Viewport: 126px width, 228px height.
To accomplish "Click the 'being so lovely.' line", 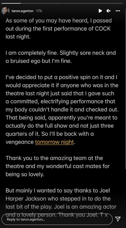I will 25,174.
